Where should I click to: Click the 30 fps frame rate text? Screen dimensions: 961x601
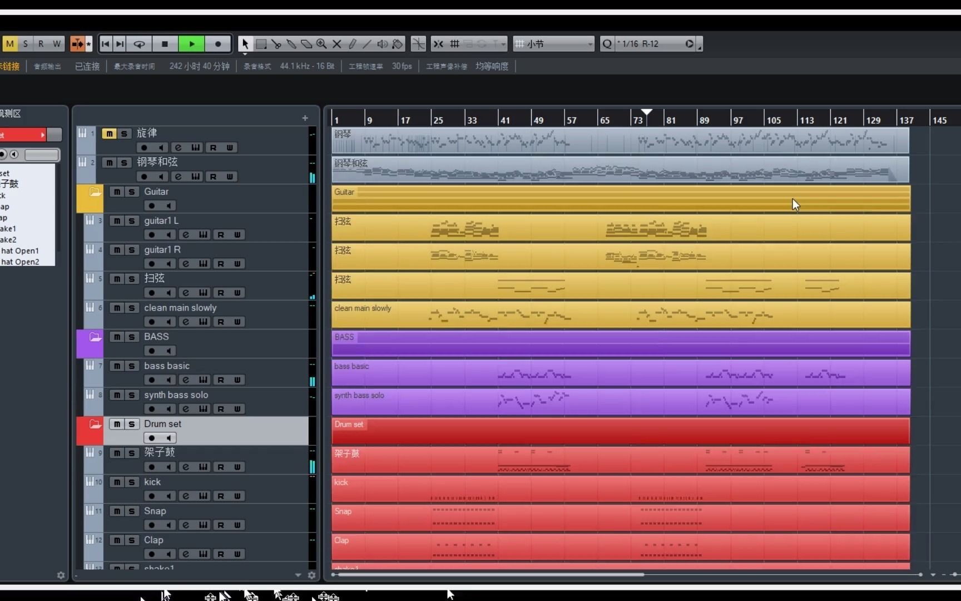click(402, 66)
